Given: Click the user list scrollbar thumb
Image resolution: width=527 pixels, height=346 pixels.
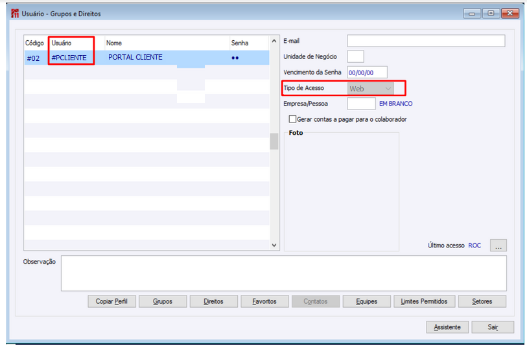Looking at the screenshot, I should [274, 141].
